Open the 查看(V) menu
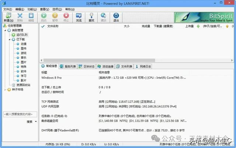 click(45, 9)
